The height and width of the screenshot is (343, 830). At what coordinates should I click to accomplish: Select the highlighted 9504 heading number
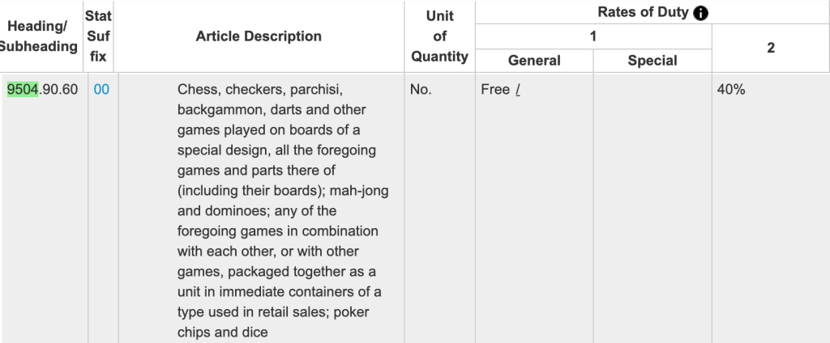[x=23, y=90]
